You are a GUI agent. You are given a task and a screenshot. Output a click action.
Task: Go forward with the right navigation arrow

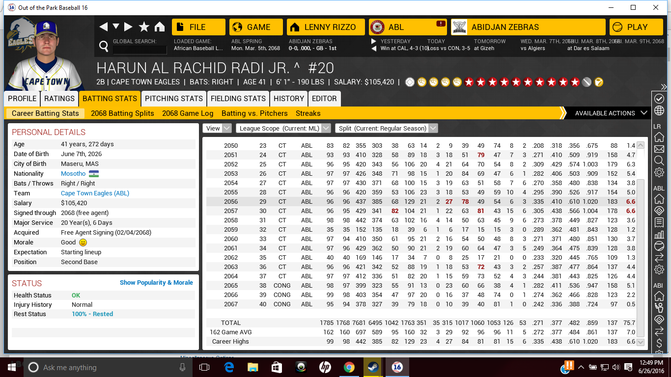(128, 27)
